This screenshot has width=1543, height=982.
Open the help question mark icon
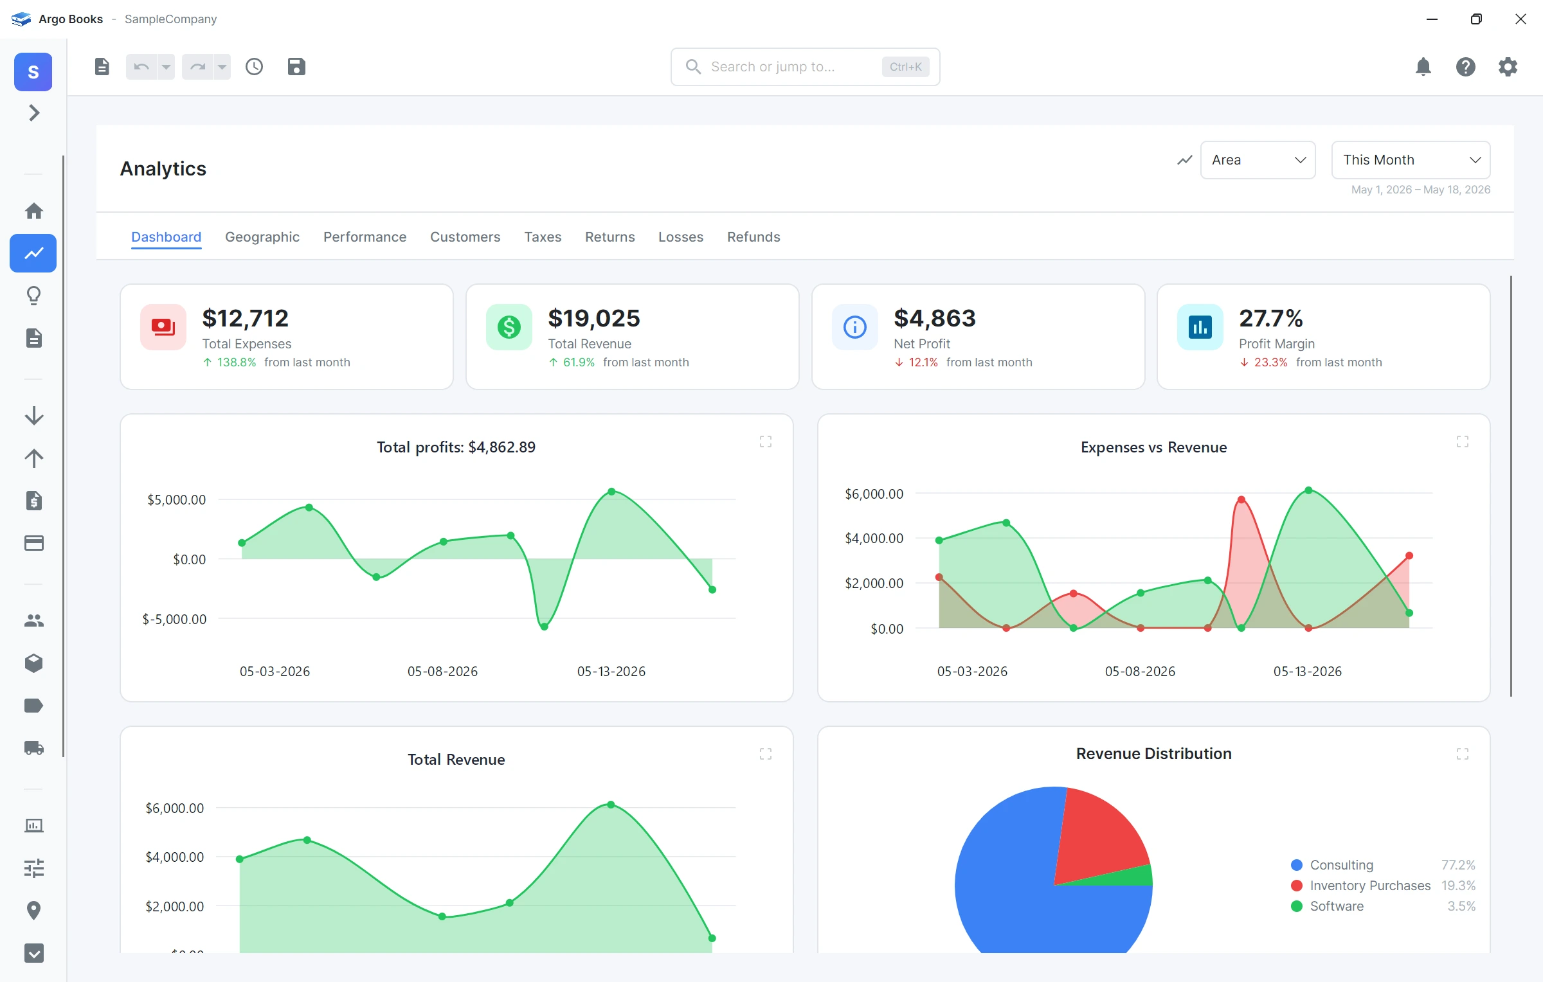1466,67
